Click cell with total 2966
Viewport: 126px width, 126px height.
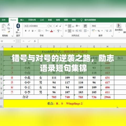(107, 97)
